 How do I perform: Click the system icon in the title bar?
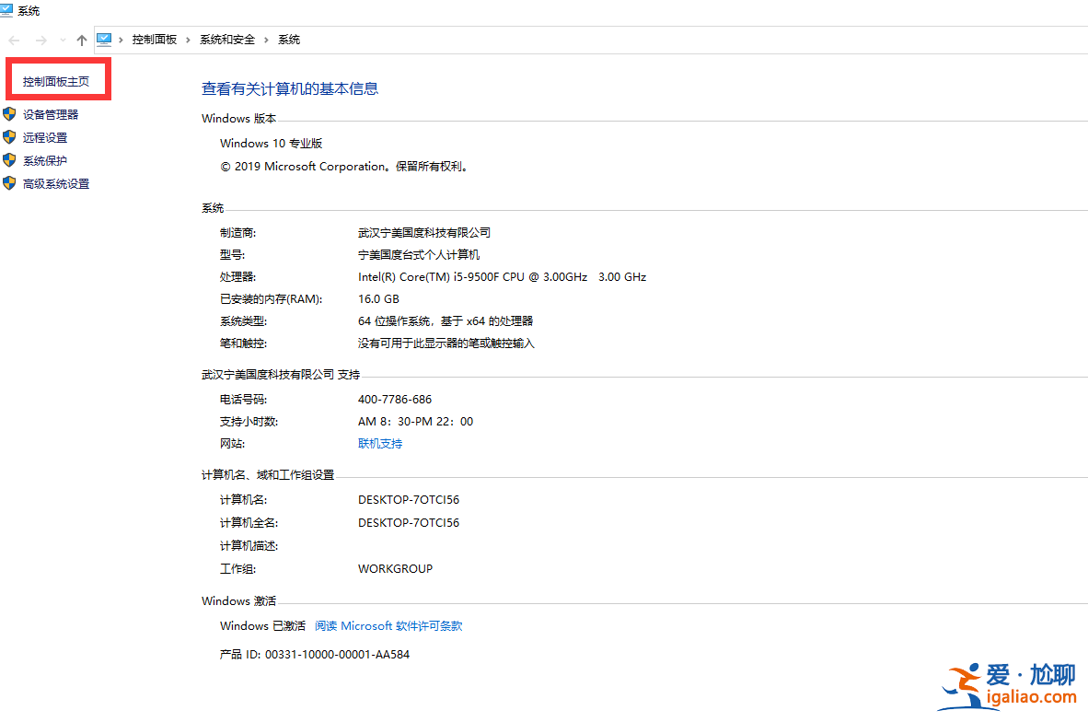click(7, 10)
